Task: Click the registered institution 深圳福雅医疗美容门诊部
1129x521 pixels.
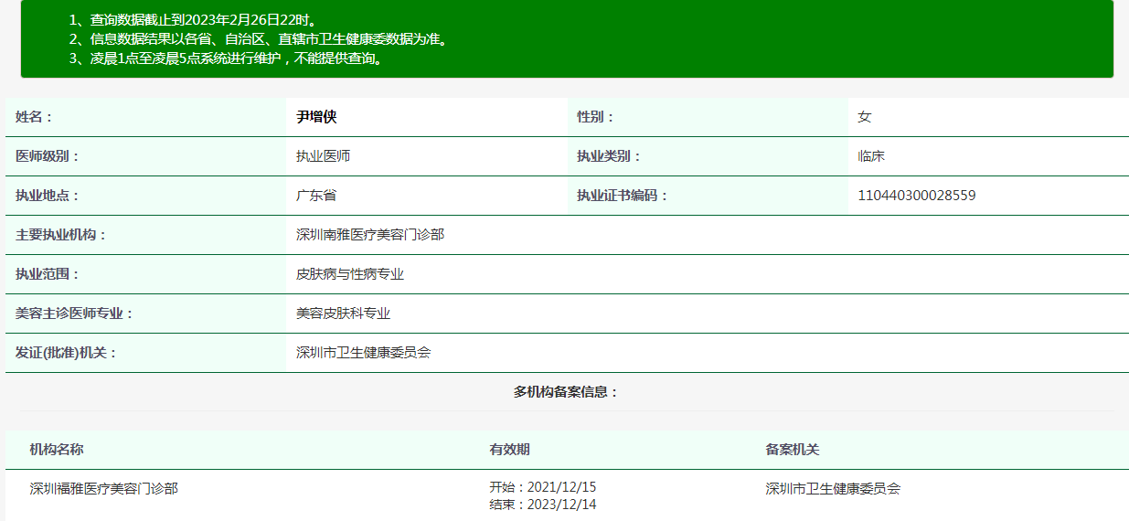Action: [x=103, y=489]
